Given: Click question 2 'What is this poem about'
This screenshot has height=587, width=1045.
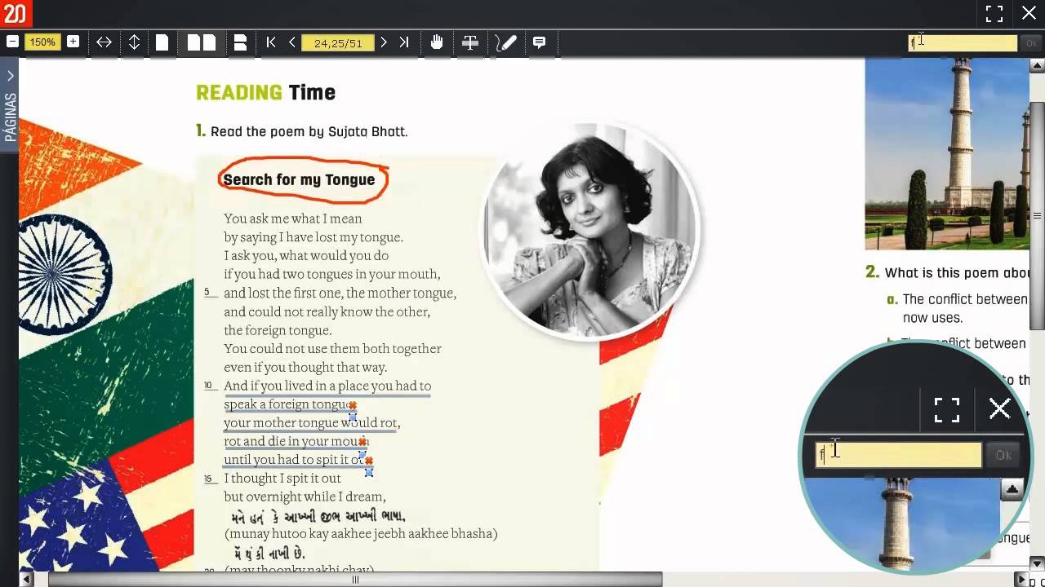Looking at the screenshot, I should tap(957, 273).
